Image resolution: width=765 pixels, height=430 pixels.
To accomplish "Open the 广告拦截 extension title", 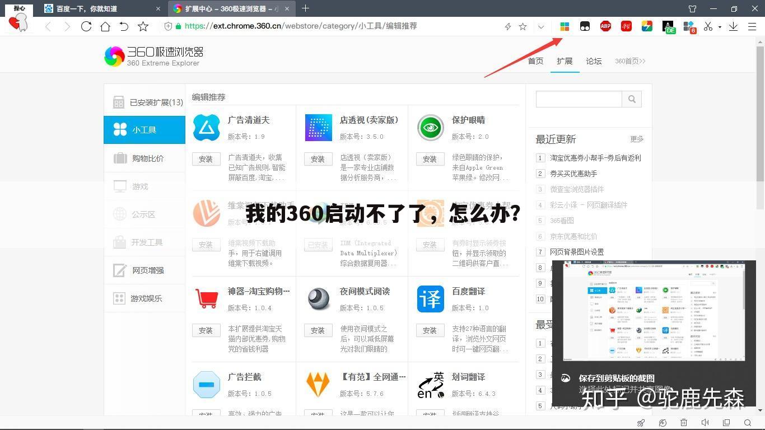I will (x=245, y=377).
